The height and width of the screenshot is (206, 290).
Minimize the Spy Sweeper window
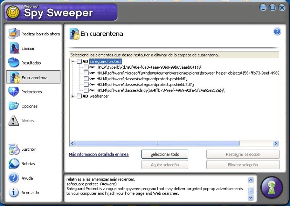point(263,8)
